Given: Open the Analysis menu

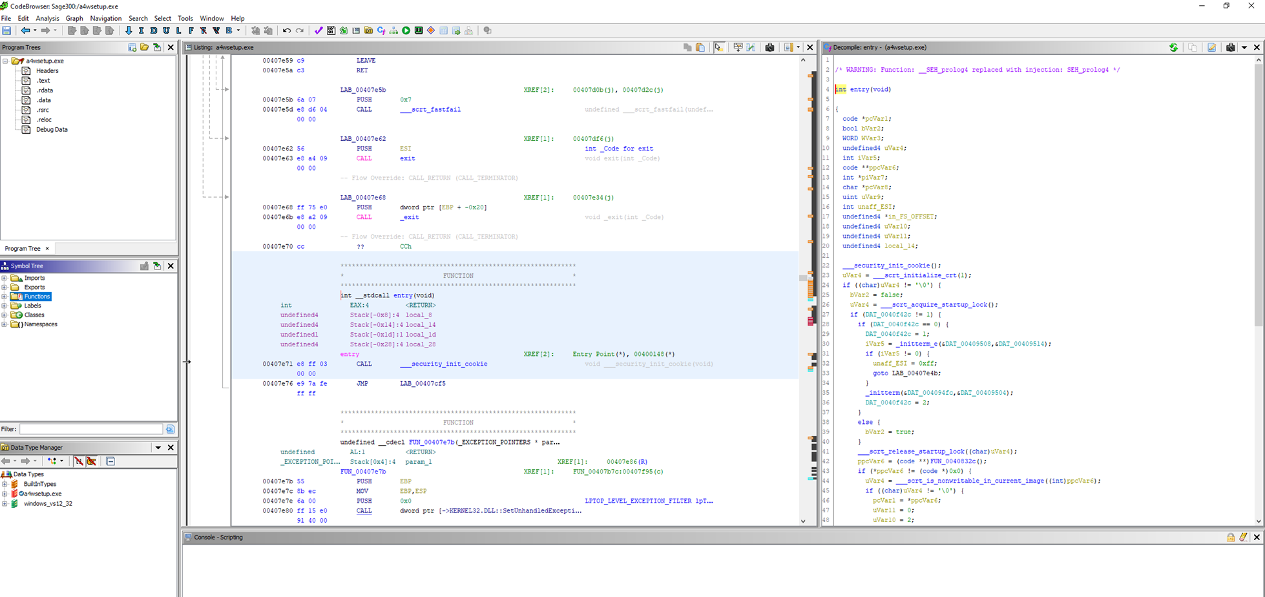Looking at the screenshot, I should tap(47, 18).
